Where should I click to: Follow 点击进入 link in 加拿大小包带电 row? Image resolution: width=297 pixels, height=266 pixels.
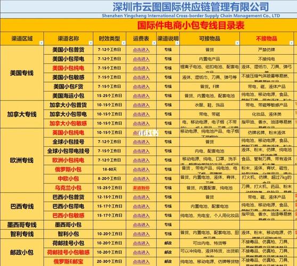tap(141, 114)
